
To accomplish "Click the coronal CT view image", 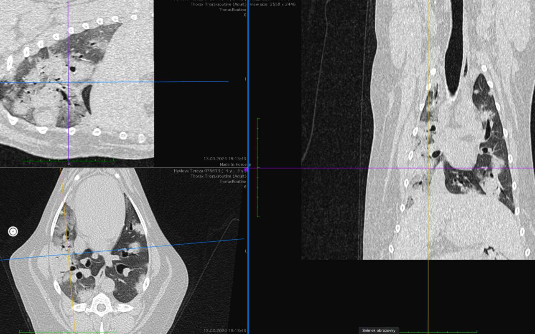I will point(418,129).
